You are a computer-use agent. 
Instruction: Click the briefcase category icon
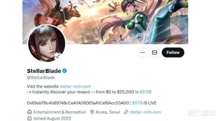[x=30, y=112]
